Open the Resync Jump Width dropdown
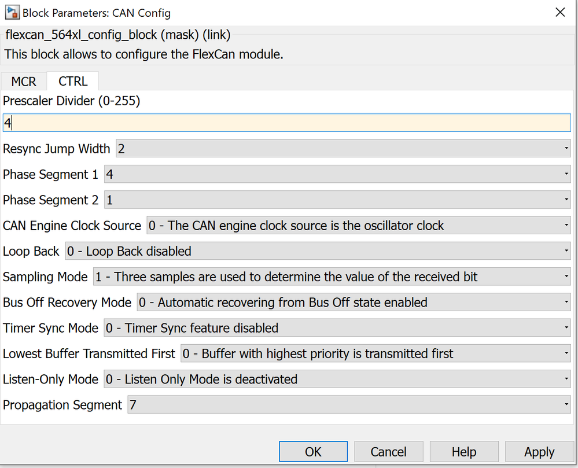578x468 pixels. coord(344,149)
